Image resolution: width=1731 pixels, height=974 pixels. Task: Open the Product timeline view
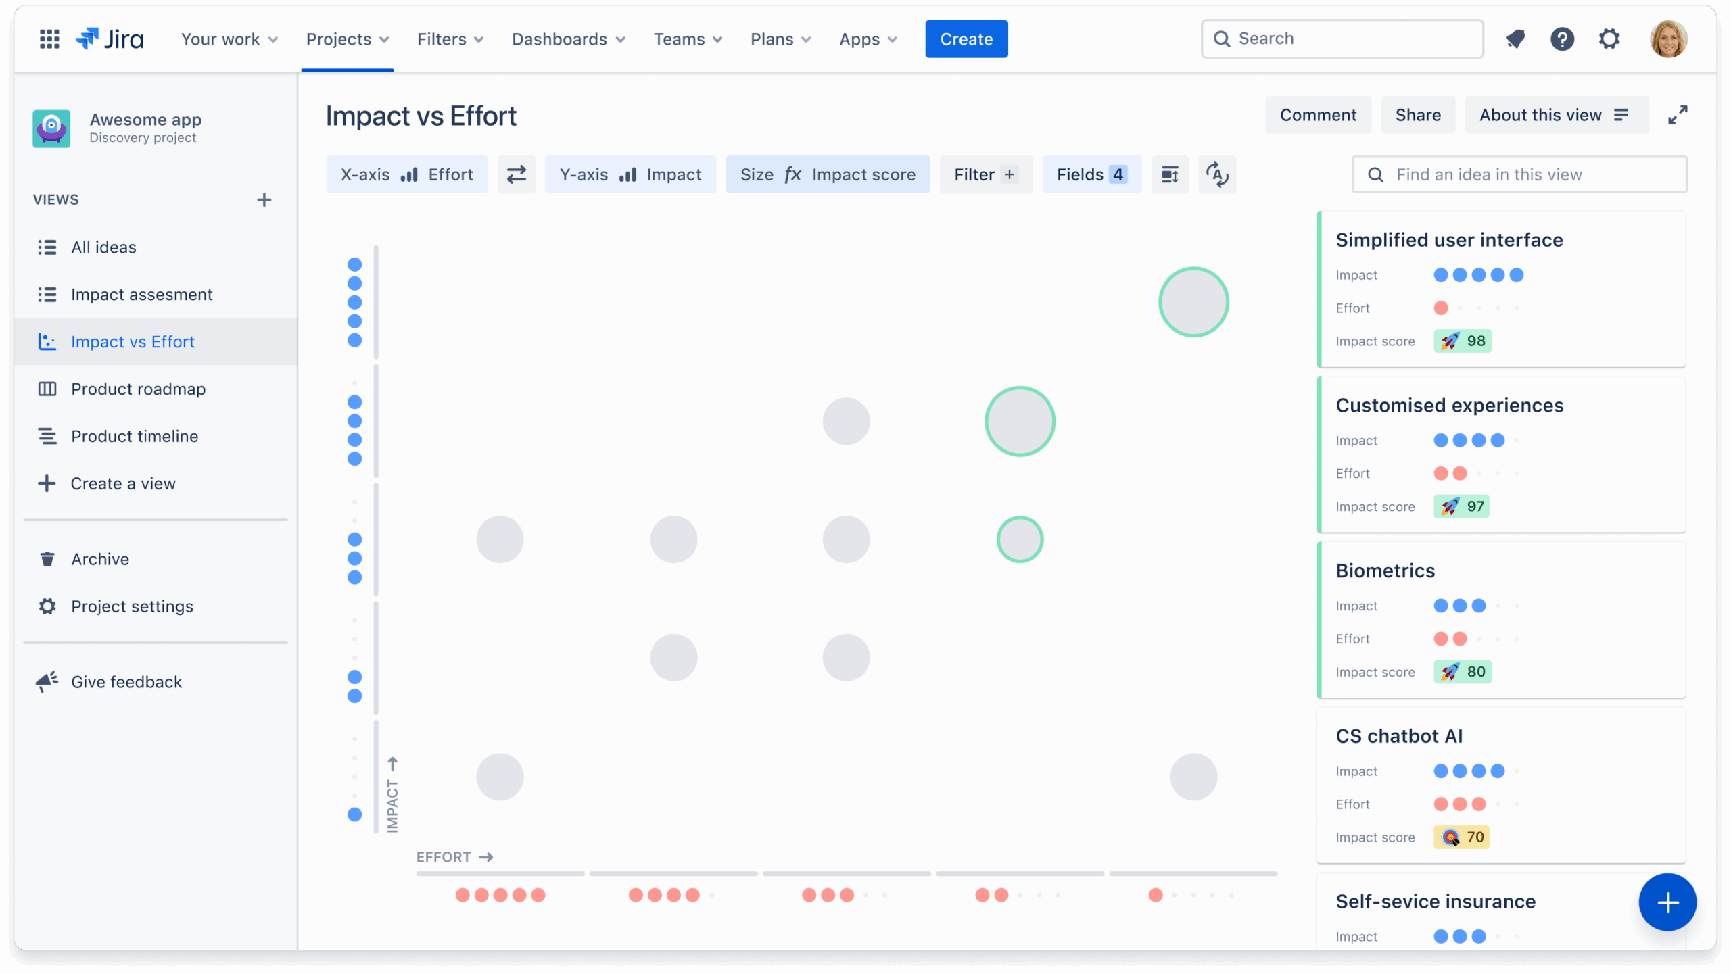point(134,436)
